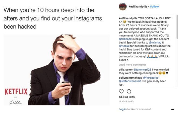
Task: Like the post with heart icon
Action: click(121, 91)
